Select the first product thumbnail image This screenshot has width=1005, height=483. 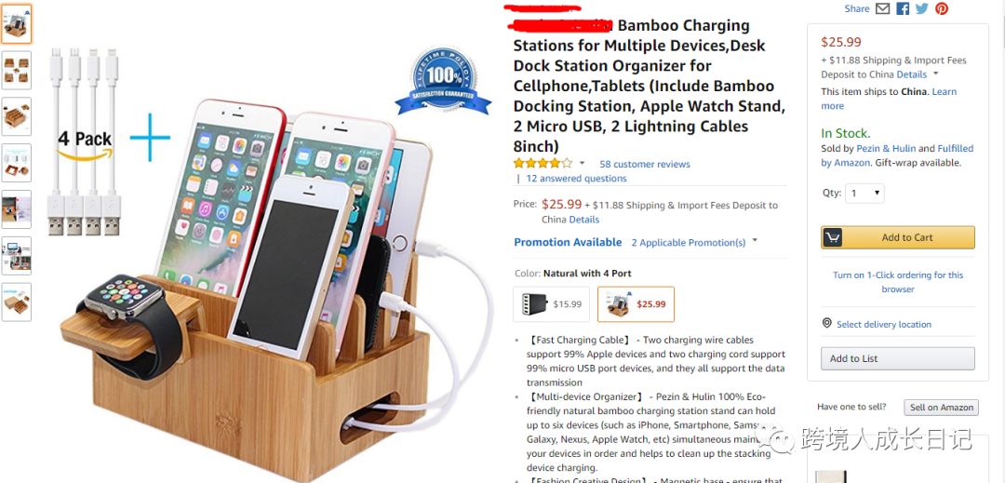pos(16,23)
